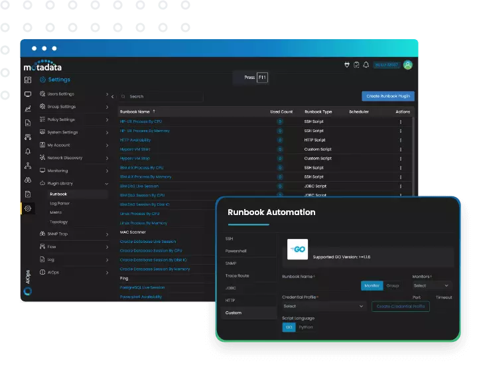This screenshot has height=369, width=481.
Task: Open actions menu for HTTP Availability row
Action: (x=400, y=140)
